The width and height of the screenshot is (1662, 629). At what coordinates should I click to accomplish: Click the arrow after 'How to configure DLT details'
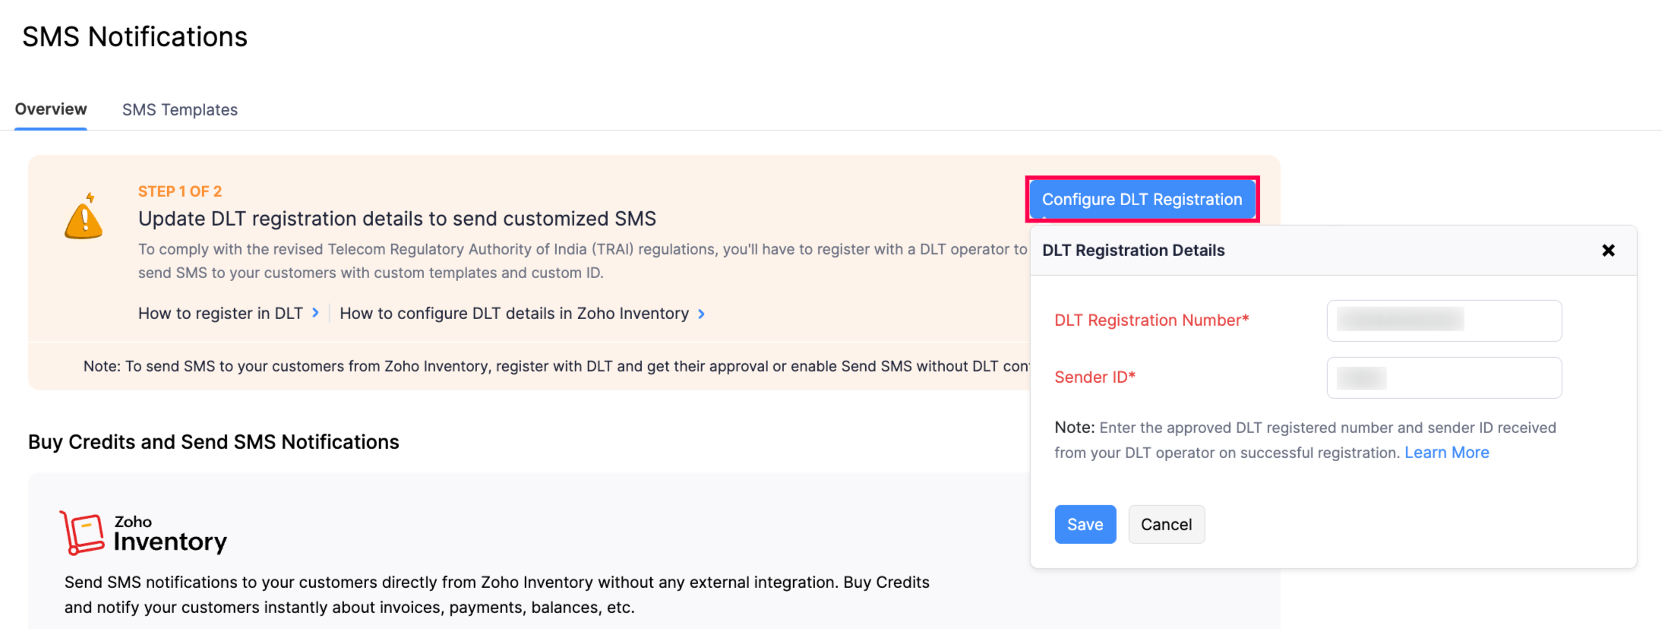[x=701, y=314]
